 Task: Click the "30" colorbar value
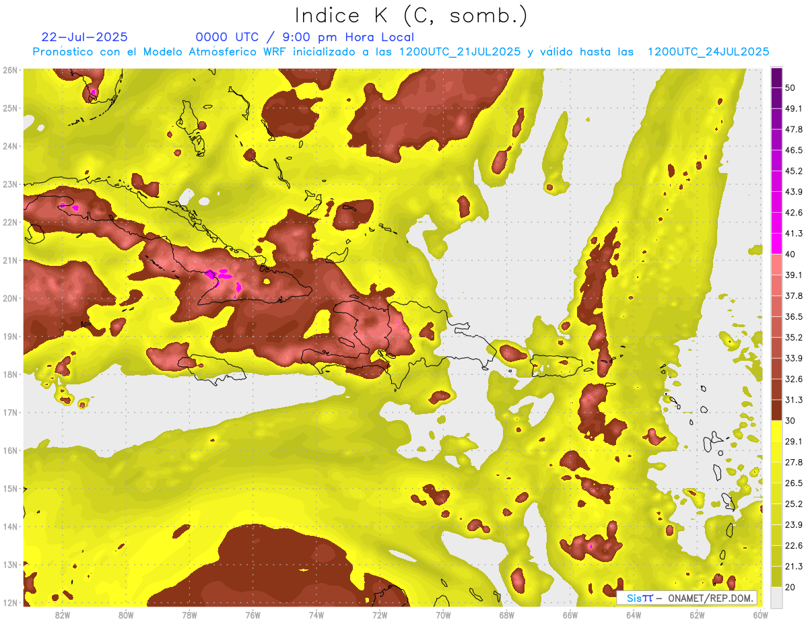click(790, 421)
